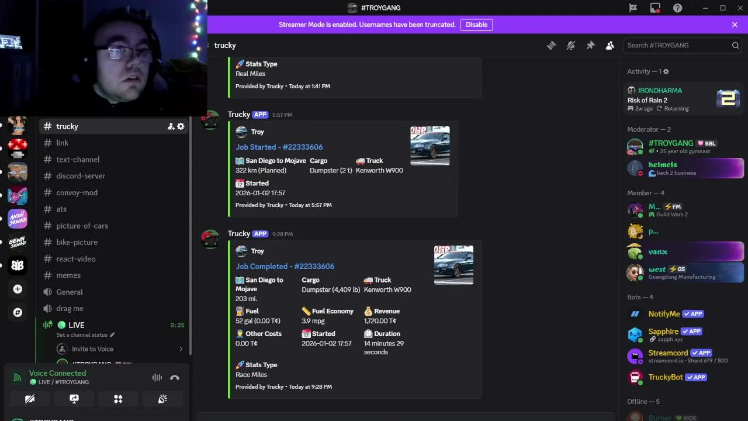Open vanx member profile
The height and width of the screenshot is (421, 748).
point(684,252)
